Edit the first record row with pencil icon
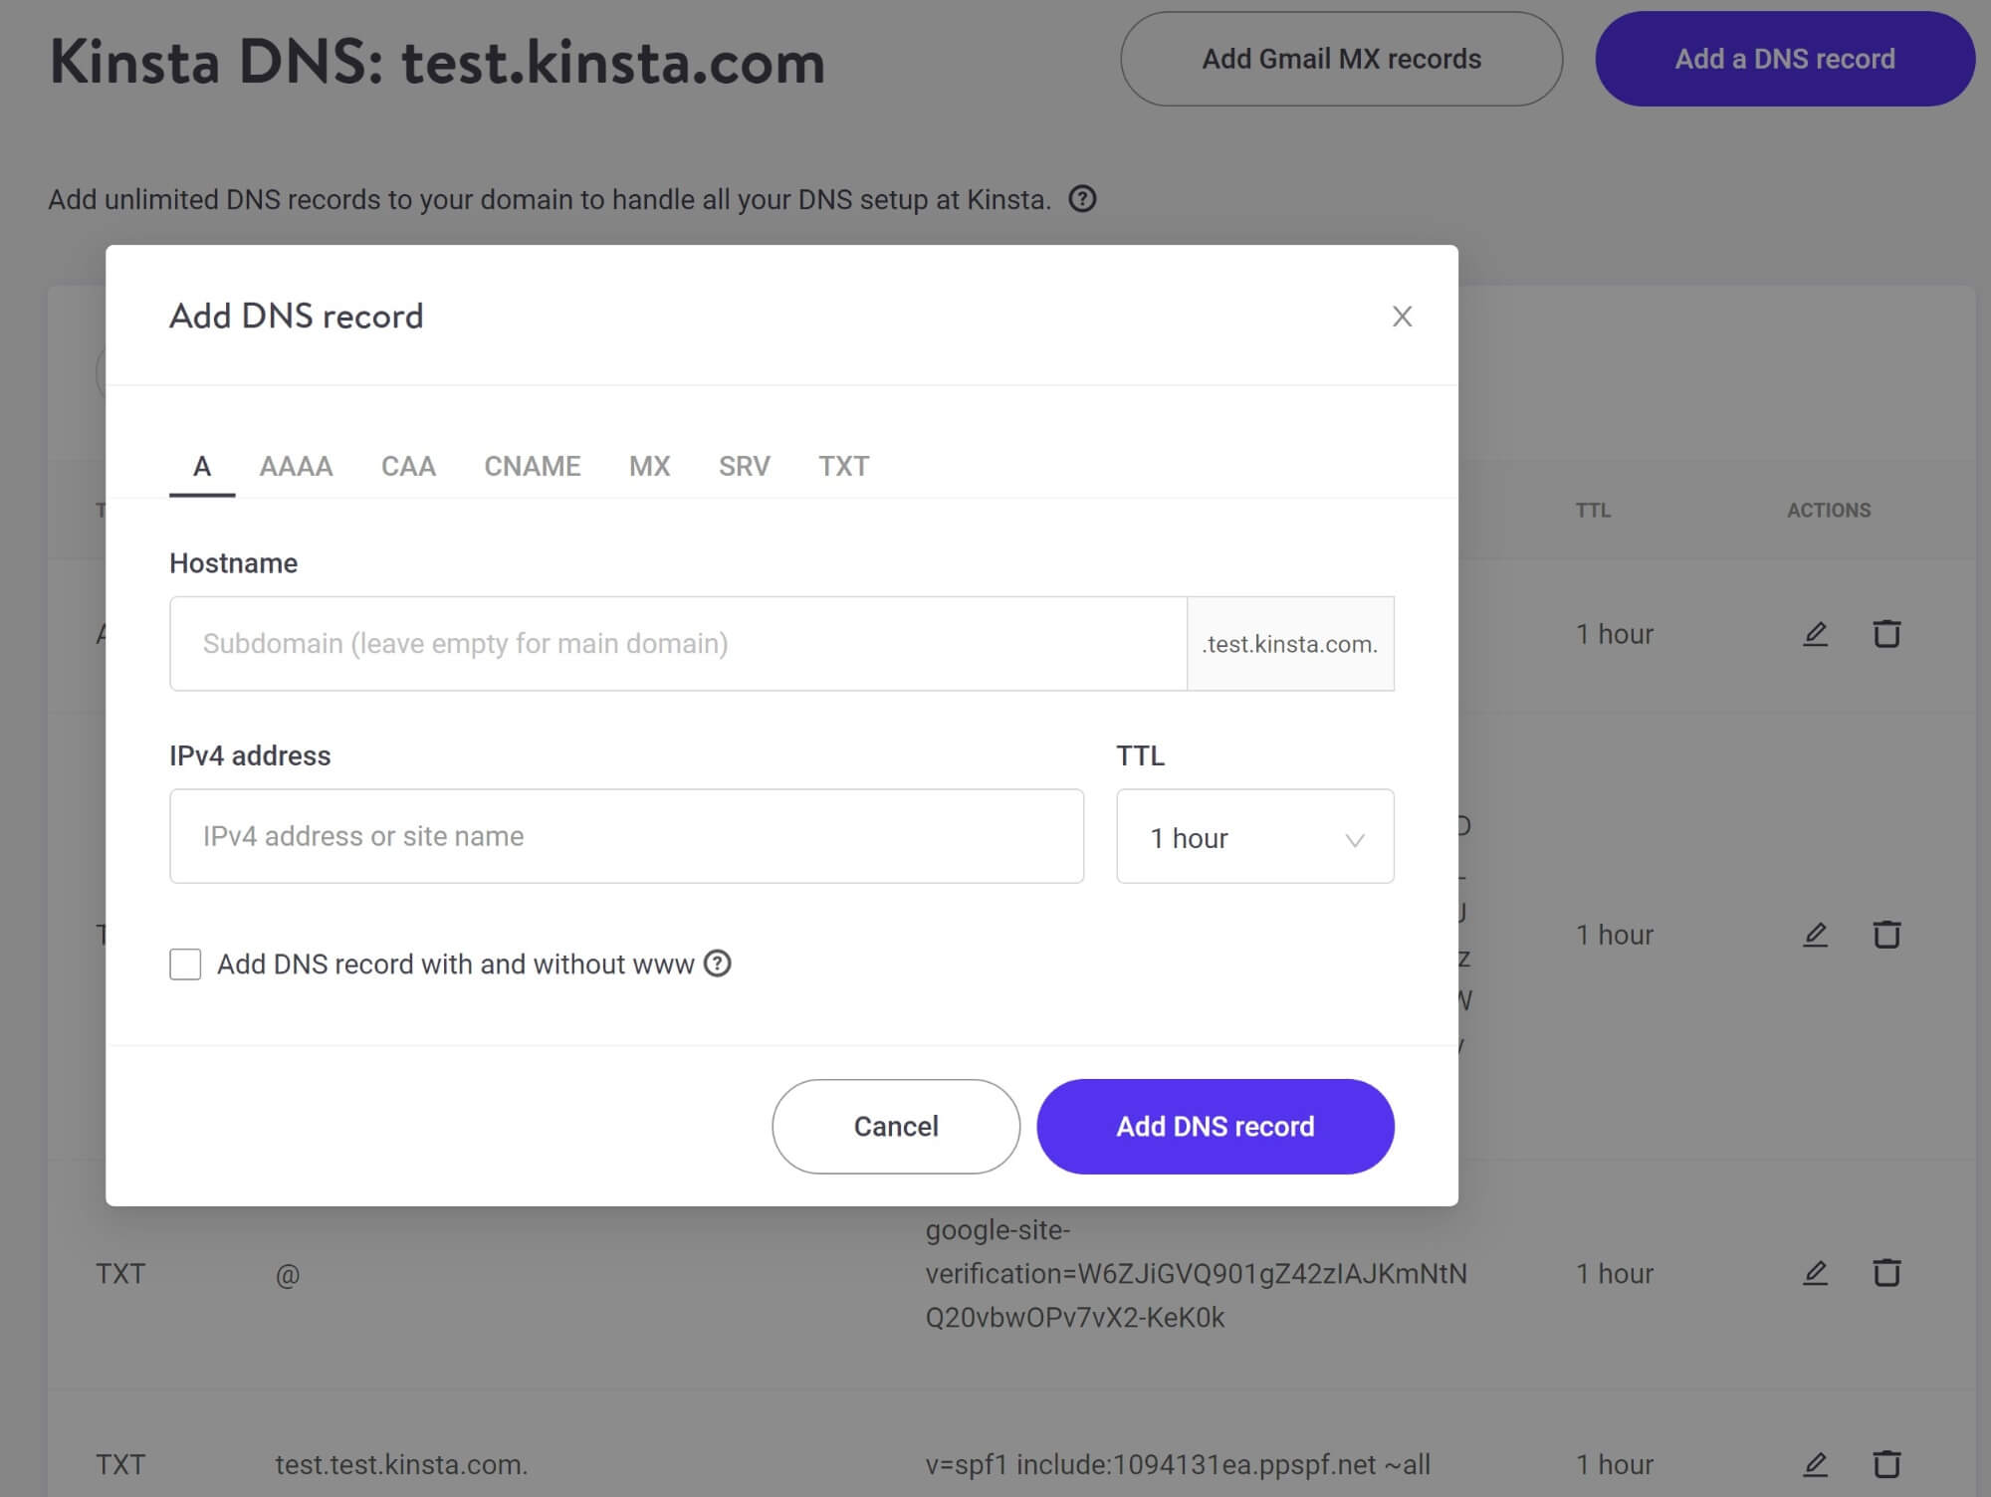Viewport: 1991px width, 1497px height. [x=1815, y=634]
